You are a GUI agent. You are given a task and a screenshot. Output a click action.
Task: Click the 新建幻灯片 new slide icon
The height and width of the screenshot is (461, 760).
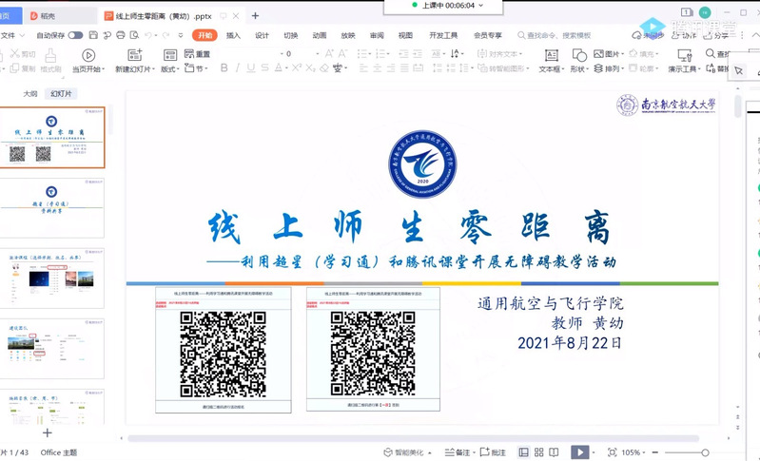[134, 55]
